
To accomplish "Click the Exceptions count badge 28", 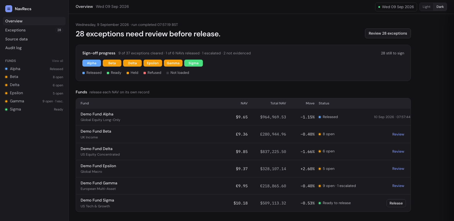I will tap(59, 30).
